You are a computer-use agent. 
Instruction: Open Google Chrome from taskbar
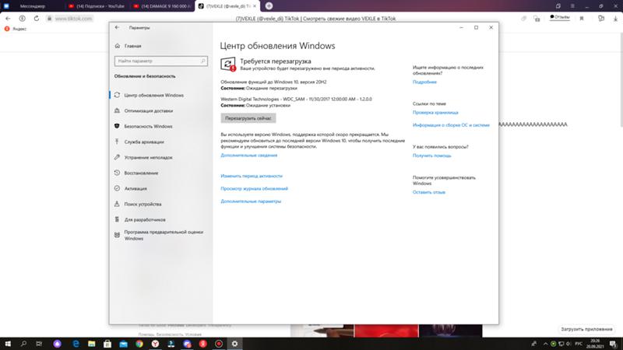139,344
